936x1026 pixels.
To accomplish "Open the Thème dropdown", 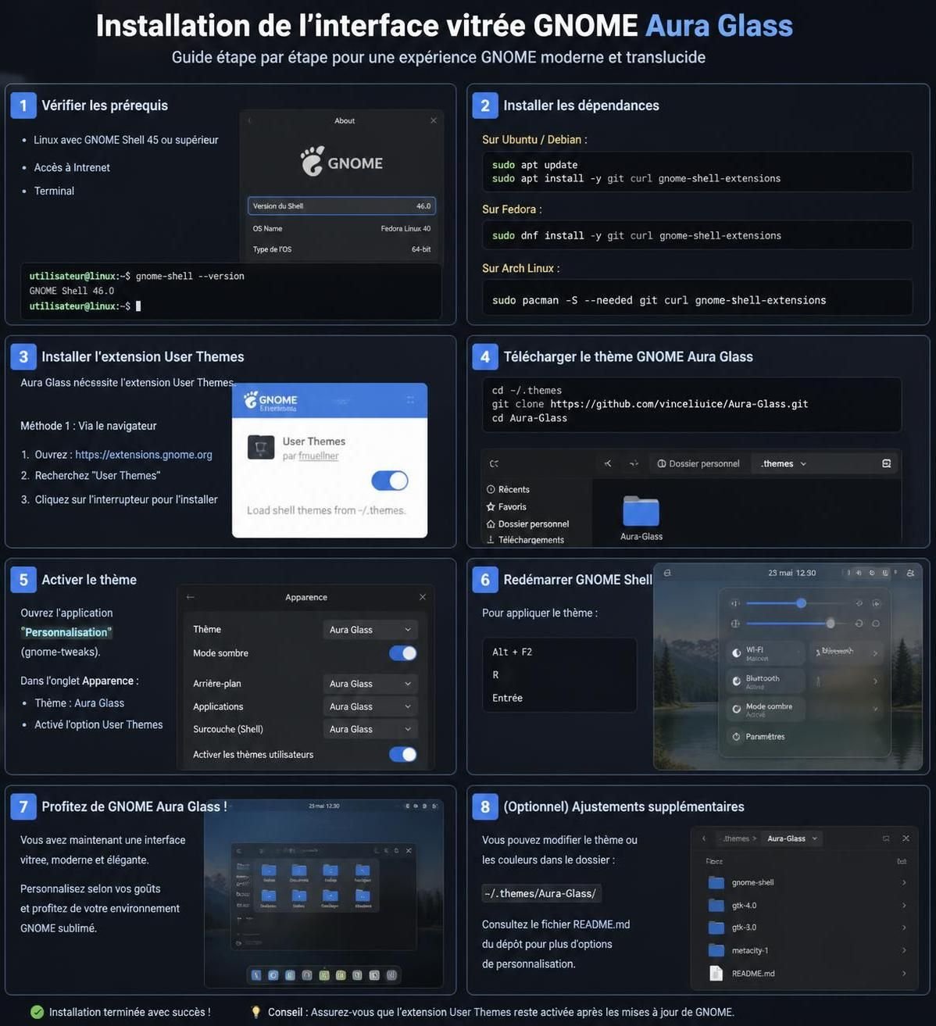I will tap(370, 630).
